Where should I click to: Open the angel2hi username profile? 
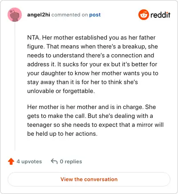pos(39,15)
